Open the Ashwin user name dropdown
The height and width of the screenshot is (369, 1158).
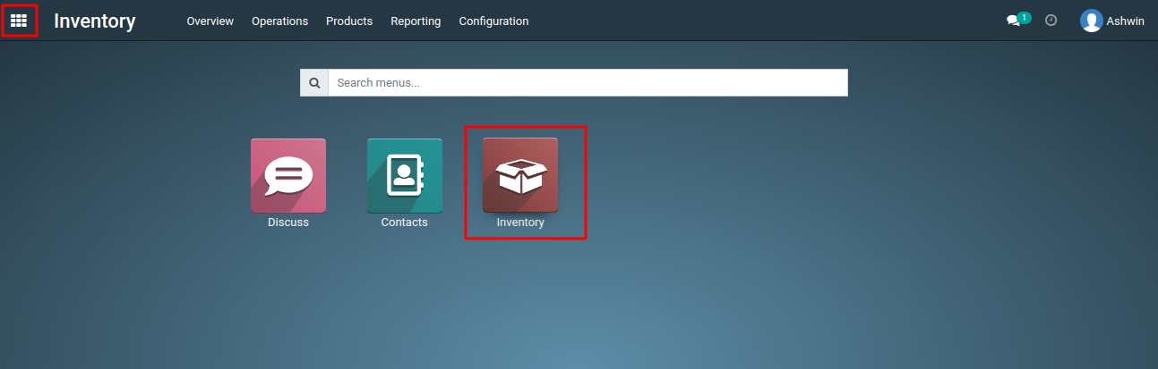pos(1126,21)
